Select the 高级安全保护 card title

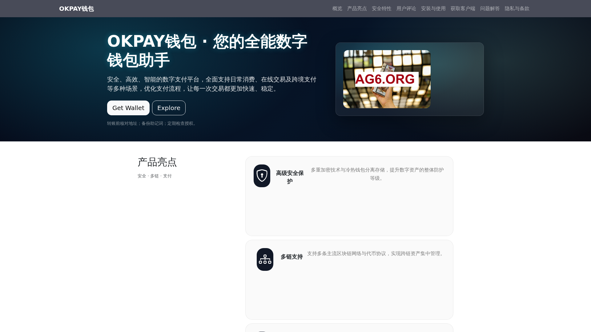click(290, 177)
